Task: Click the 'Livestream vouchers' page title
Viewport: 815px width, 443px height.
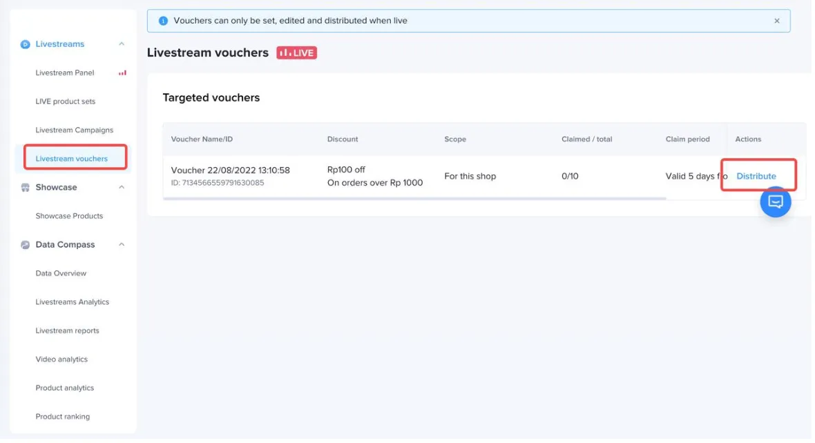Action: (209, 53)
